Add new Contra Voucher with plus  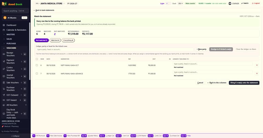25,69
